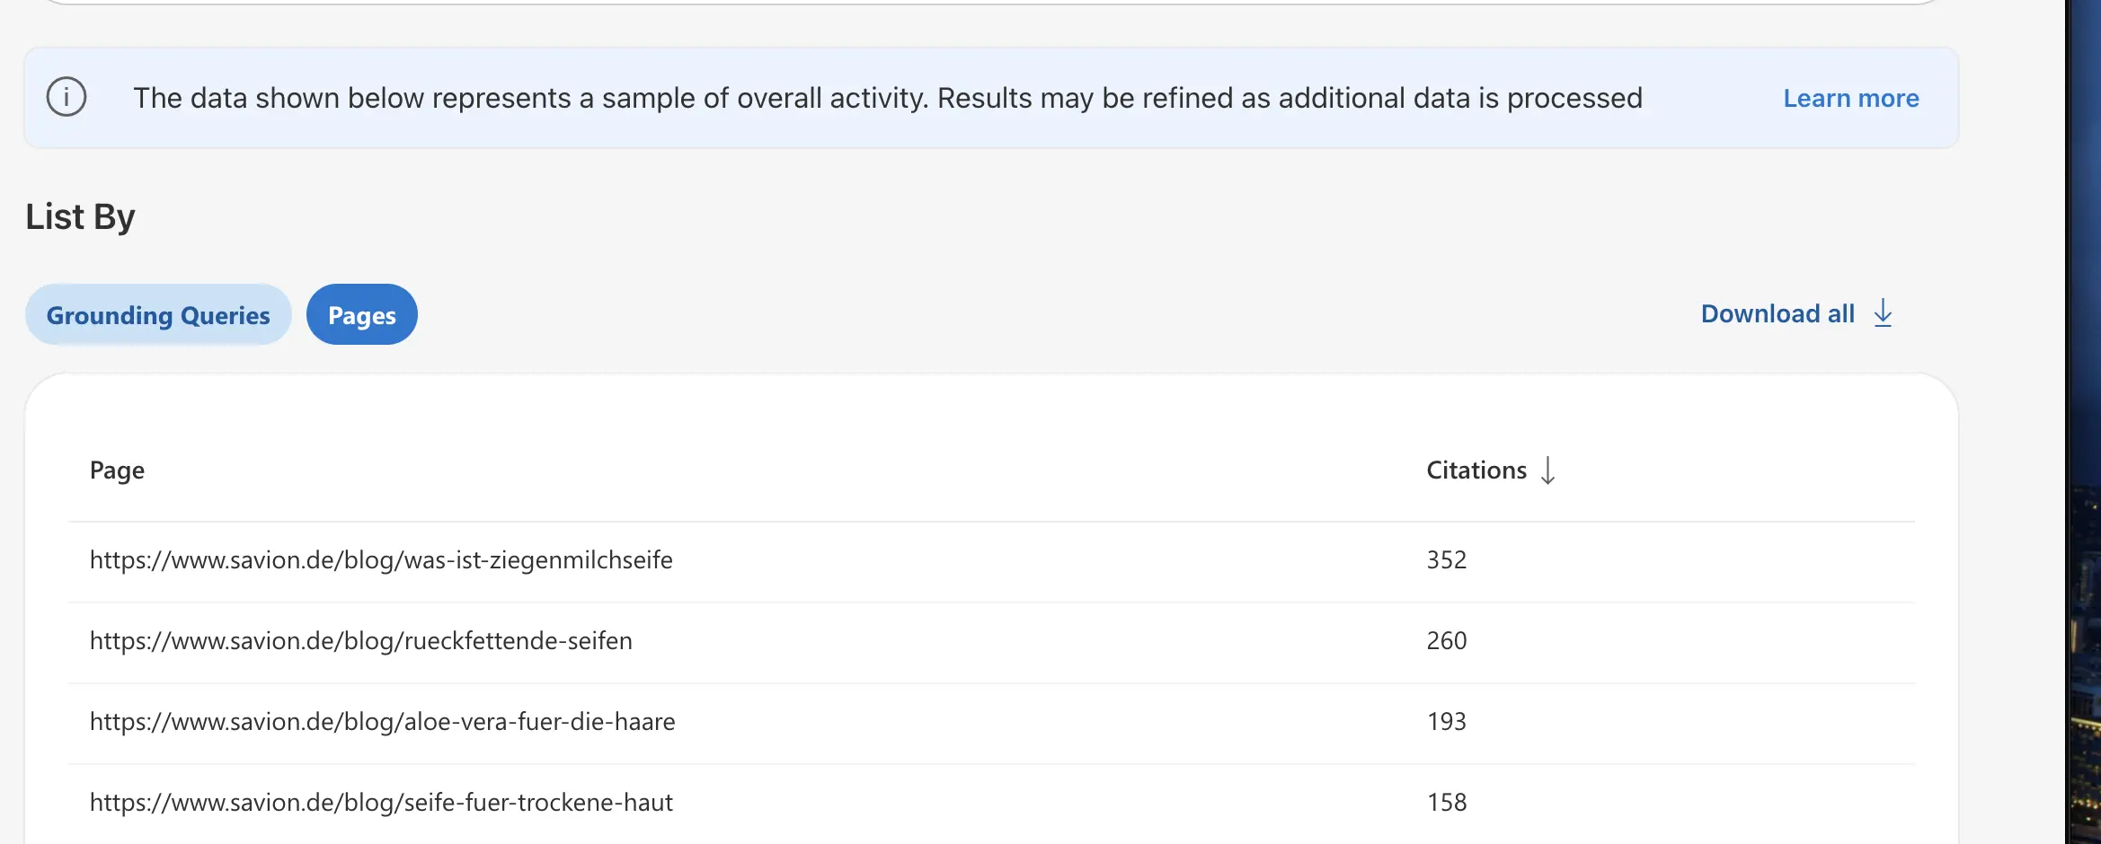Click the Learn more link
This screenshot has height=844, width=2101.
point(1851,98)
